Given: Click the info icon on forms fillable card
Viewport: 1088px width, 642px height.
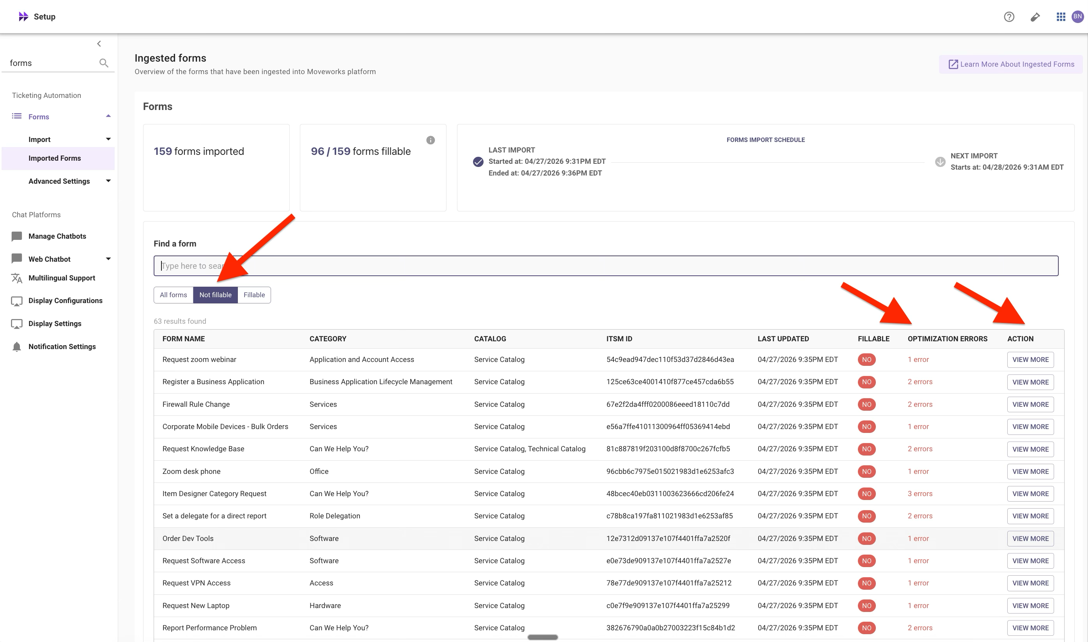Looking at the screenshot, I should pyautogui.click(x=430, y=140).
